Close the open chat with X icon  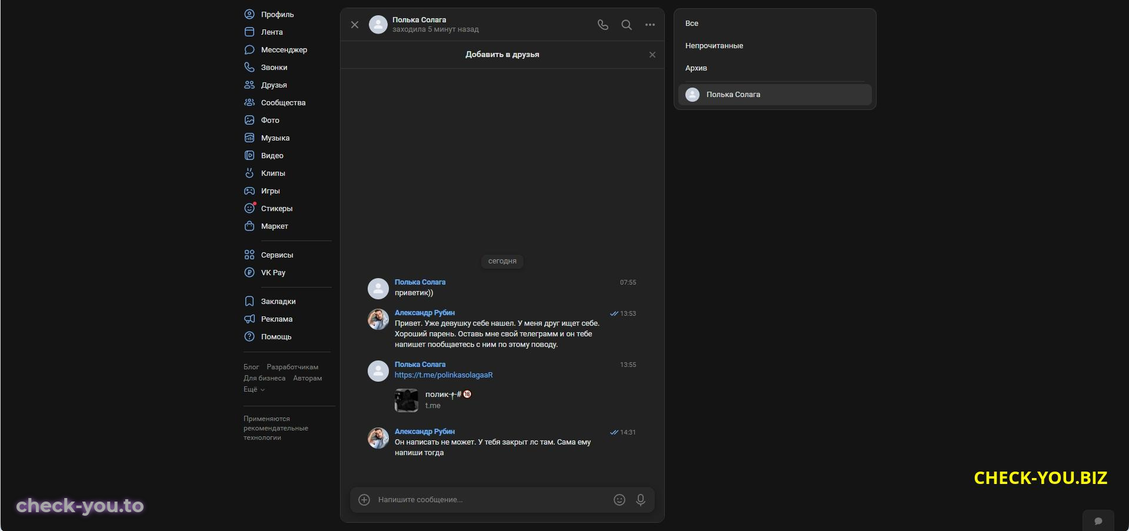[355, 25]
